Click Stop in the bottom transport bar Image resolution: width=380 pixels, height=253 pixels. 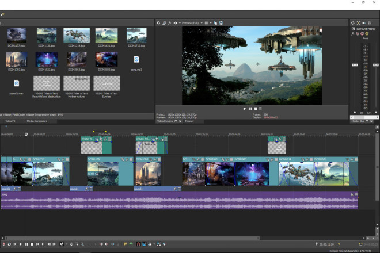(32, 244)
